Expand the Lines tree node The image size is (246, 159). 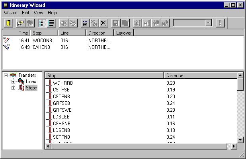click(x=13, y=81)
